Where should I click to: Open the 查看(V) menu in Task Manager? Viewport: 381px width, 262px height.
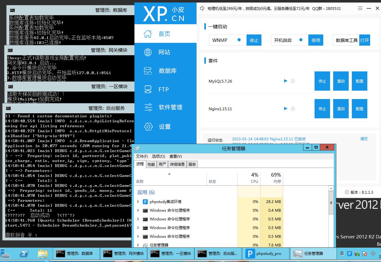coord(176,156)
